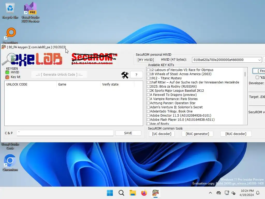Click the cloud sync tray icon
The image size is (265, 199).
218,193
